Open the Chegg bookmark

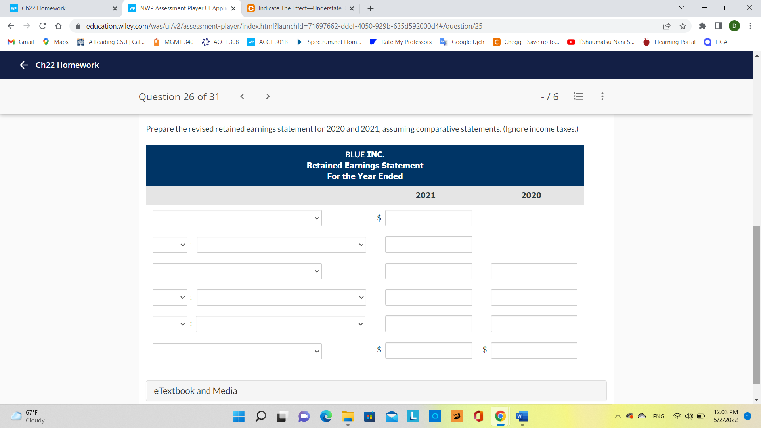(526, 42)
